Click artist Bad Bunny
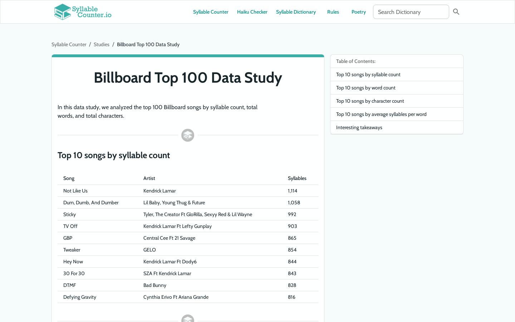515x322 pixels. point(155,285)
